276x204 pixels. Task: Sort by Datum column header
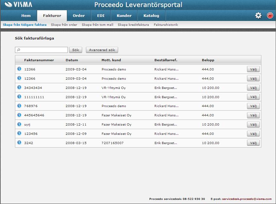[72, 60]
